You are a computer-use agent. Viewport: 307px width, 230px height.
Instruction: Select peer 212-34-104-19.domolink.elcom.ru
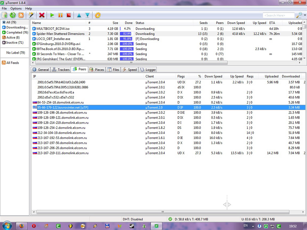pos(168,133)
